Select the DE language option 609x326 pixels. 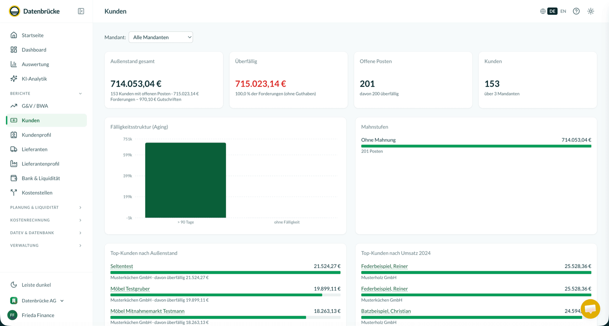pos(552,11)
